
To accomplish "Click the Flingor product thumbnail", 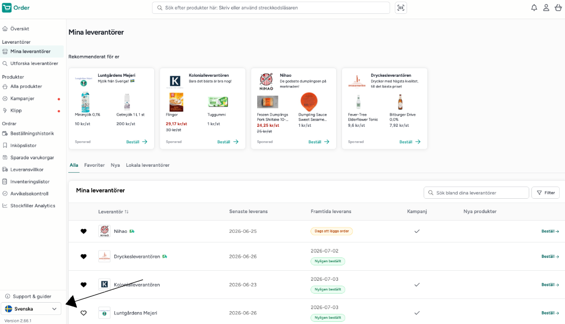I will 176,102.
